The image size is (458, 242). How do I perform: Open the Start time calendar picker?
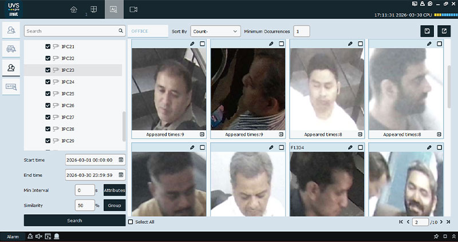(121, 160)
